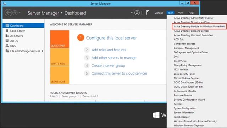
Task: Open Active Directory Sites and Services
Action: tap(192, 31)
